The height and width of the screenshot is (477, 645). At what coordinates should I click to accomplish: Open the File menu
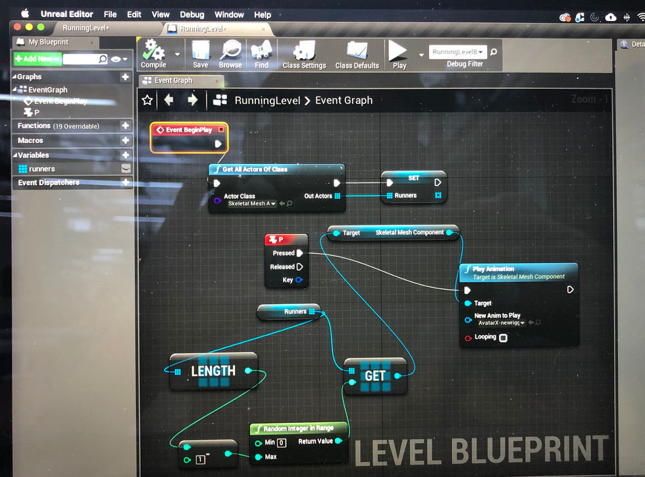pos(110,14)
